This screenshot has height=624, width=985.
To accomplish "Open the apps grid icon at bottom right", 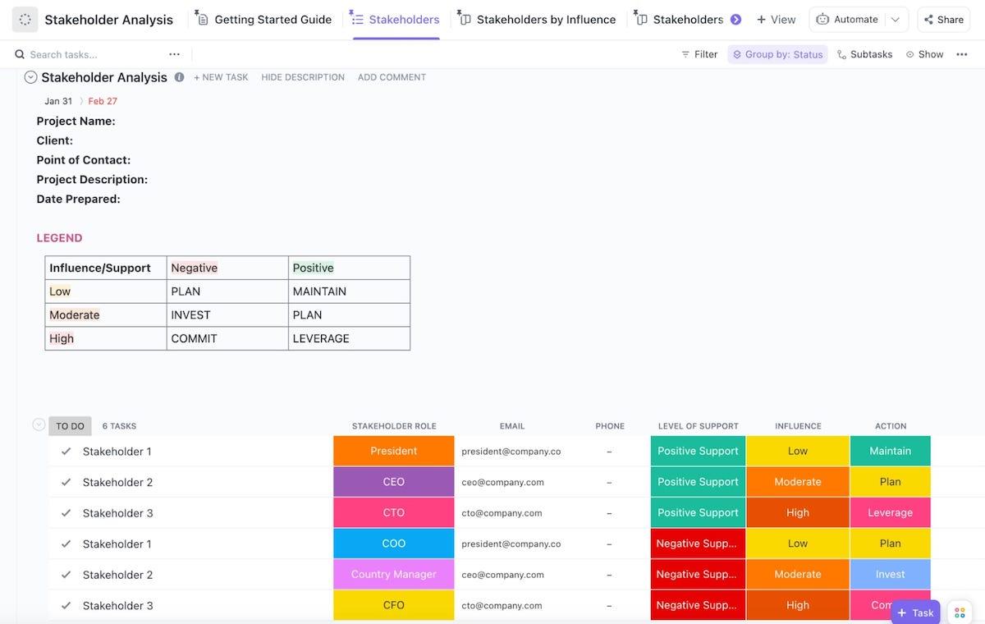I will [960, 613].
